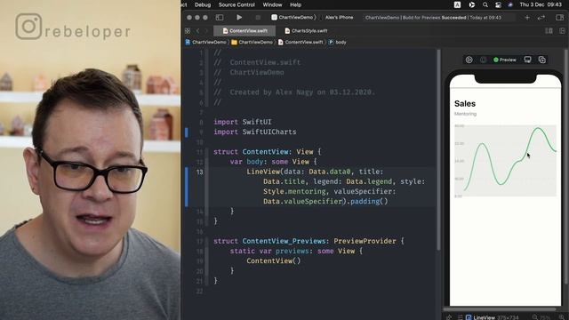Open Control Center in menu bar
This screenshot has height=320, width=569.
tap(498, 4)
